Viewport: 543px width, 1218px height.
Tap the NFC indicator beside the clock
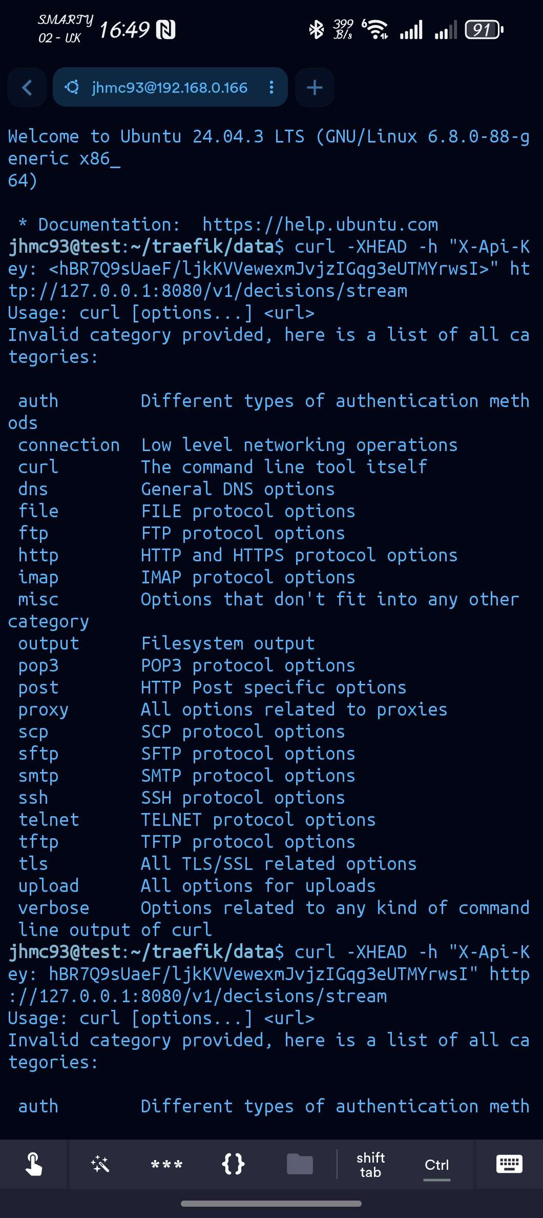[165, 30]
